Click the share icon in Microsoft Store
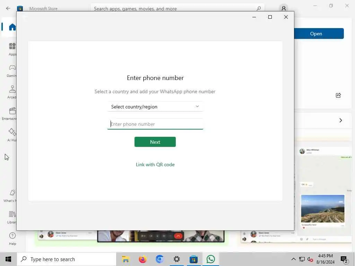The width and height of the screenshot is (355, 266). click(x=338, y=95)
